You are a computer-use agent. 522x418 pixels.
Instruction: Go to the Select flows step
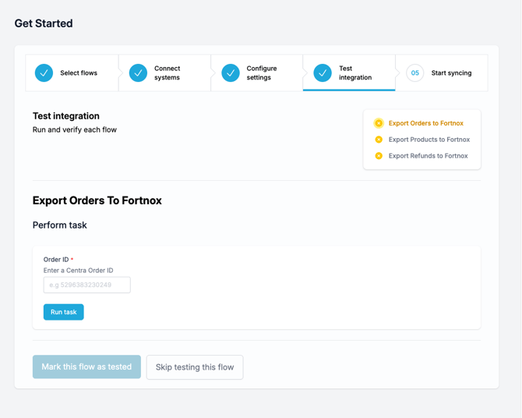point(79,73)
